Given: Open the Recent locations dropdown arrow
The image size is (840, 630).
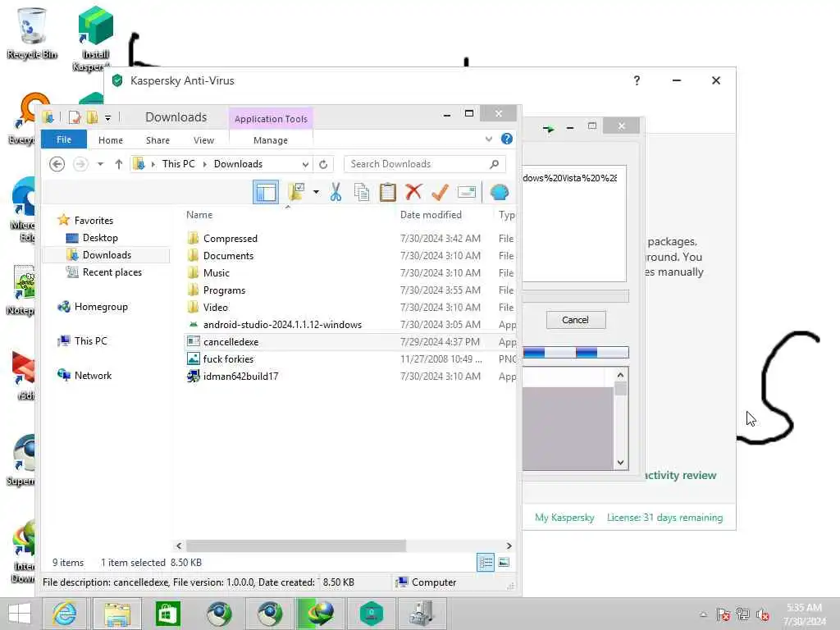Looking at the screenshot, I should 100,164.
